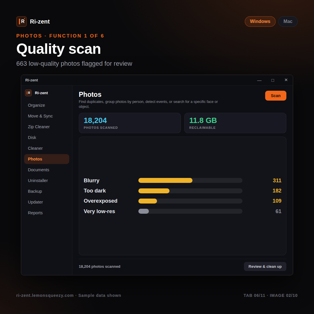Click the "TAB 06/11 · IMAGE 02/10" label

[x=271, y=296]
